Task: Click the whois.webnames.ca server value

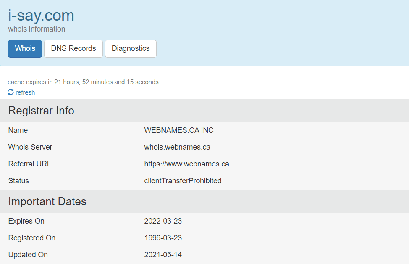Action: (x=177, y=147)
